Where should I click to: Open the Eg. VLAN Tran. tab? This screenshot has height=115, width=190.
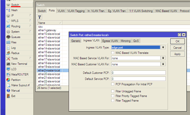click(117, 11)
